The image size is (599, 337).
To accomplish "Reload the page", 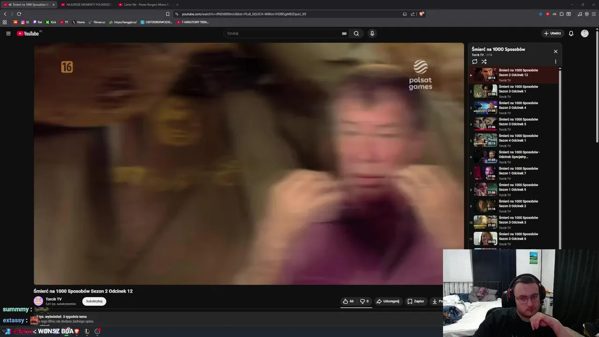I will pos(19,14).
